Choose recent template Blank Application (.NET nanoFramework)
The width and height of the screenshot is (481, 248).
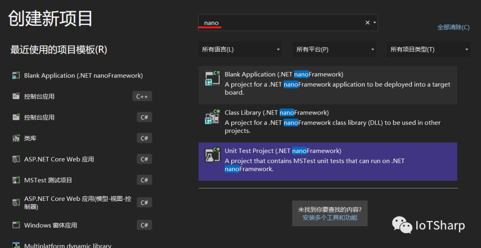82,76
